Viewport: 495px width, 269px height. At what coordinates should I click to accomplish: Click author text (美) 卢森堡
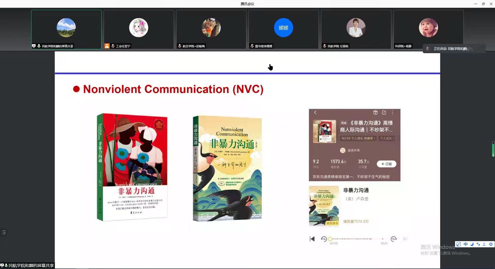[x=357, y=199]
